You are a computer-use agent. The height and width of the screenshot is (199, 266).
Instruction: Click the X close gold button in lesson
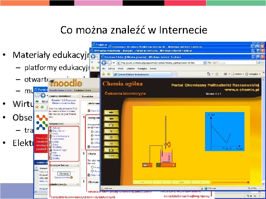pyautogui.click(x=111, y=131)
